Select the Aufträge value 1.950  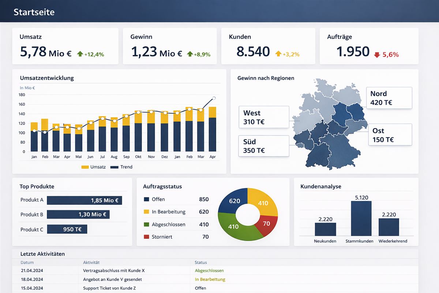pos(353,52)
